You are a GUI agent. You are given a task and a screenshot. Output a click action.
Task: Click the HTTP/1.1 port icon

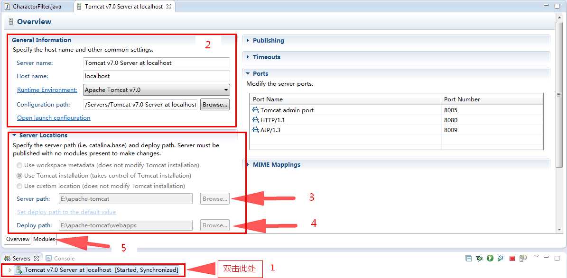point(256,120)
